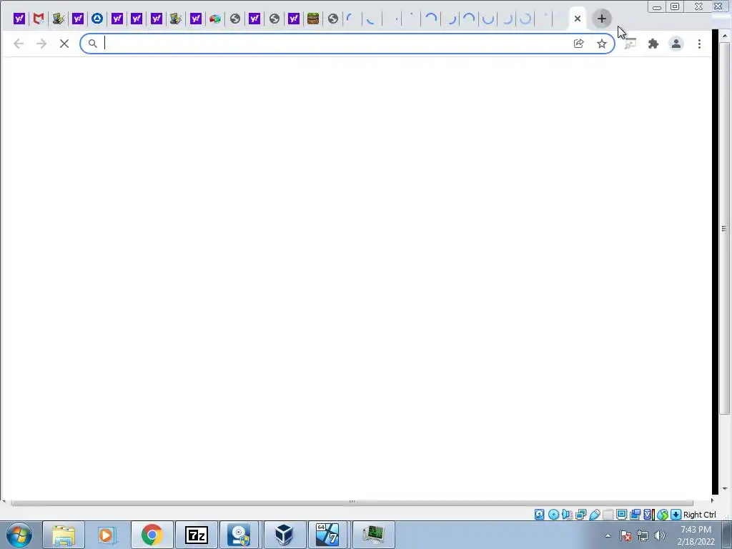Open disc installer taskbar icon
Image resolution: width=732 pixels, height=549 pixels.
tap(240, 535)
